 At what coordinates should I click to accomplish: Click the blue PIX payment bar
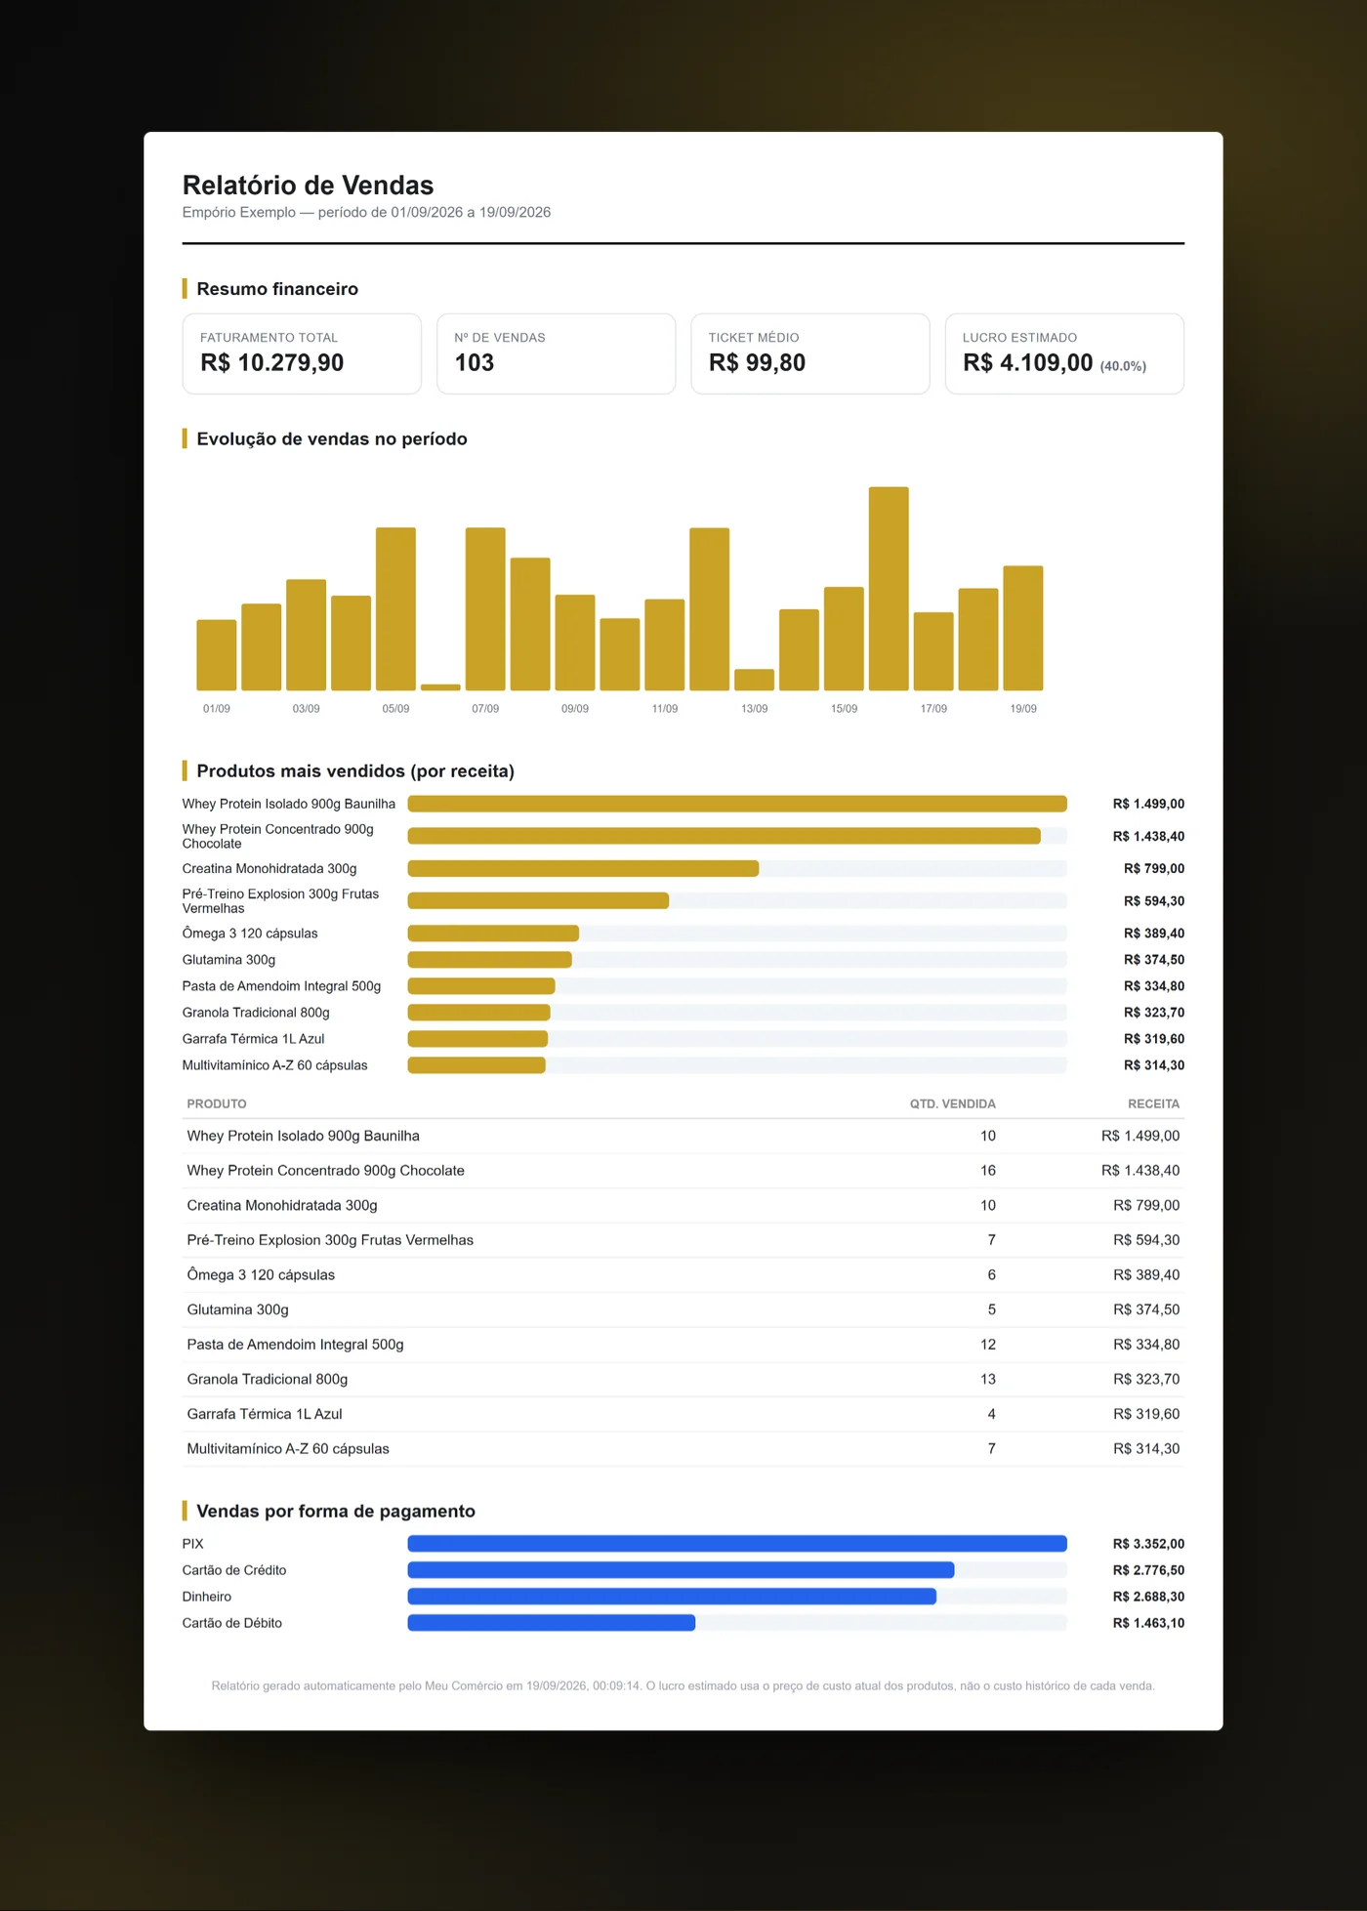point(737,1544)
